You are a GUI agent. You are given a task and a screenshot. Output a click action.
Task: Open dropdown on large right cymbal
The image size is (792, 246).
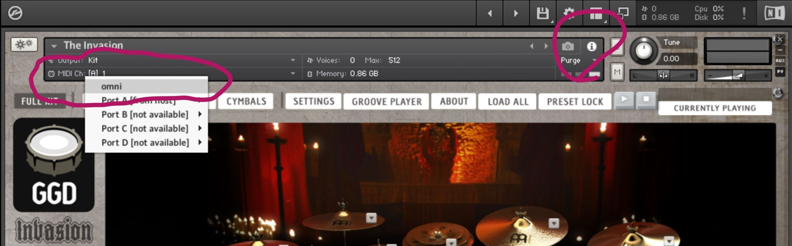pyautogui.click(x=553, y=223)
